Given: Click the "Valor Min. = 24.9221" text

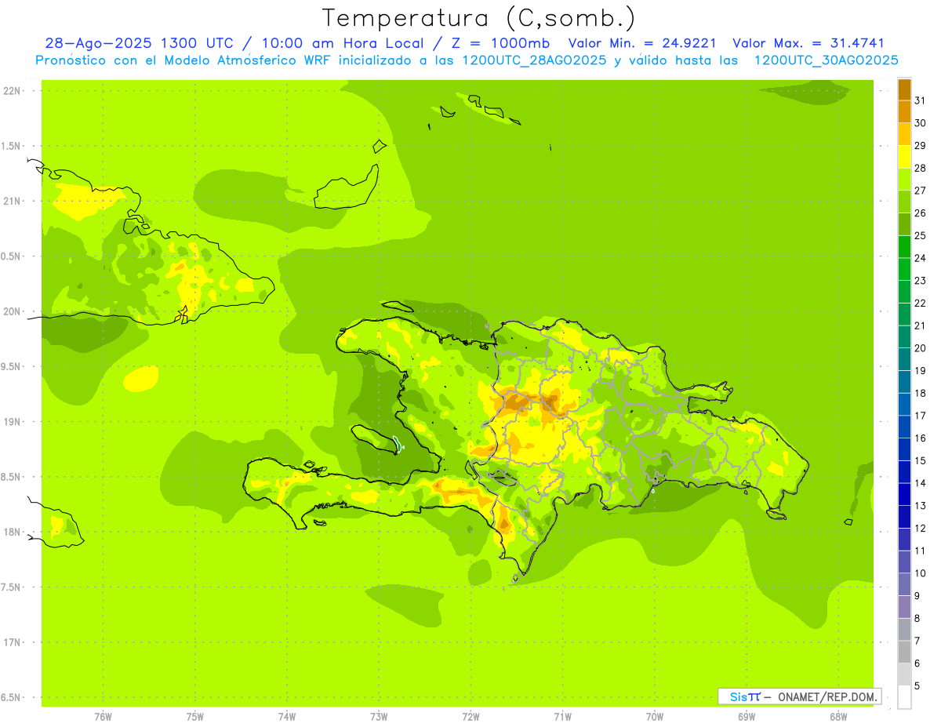Looking at the screenshot, I should coord(641,43).
